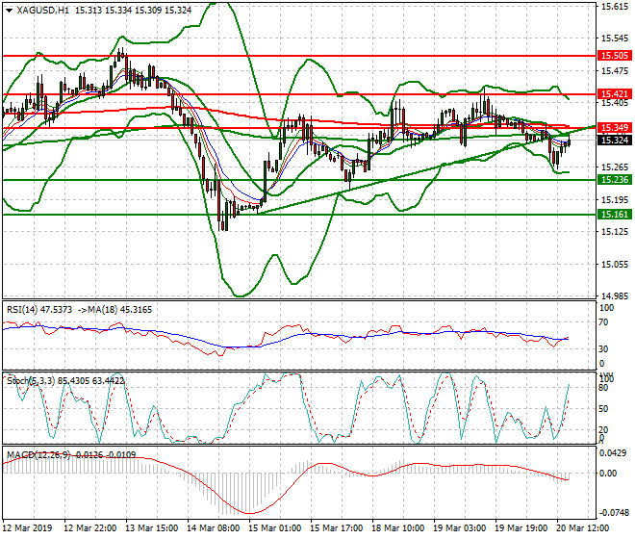Click the open price value 15.313

click(89, 11)
